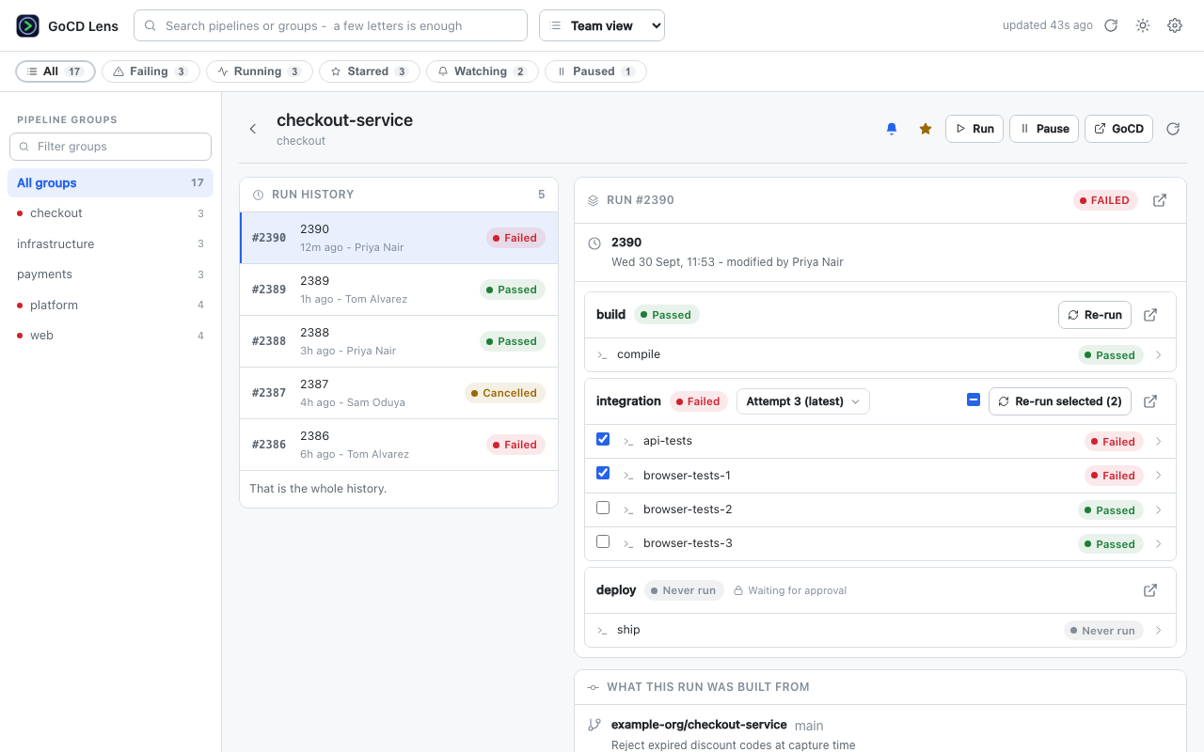This screenshot has height=752, width=1204.
Task: Expand the ship job chevron
Action: (1159, 631)
